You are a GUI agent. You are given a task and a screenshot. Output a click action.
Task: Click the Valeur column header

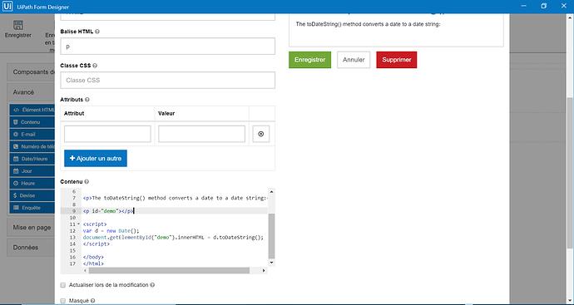166,113
